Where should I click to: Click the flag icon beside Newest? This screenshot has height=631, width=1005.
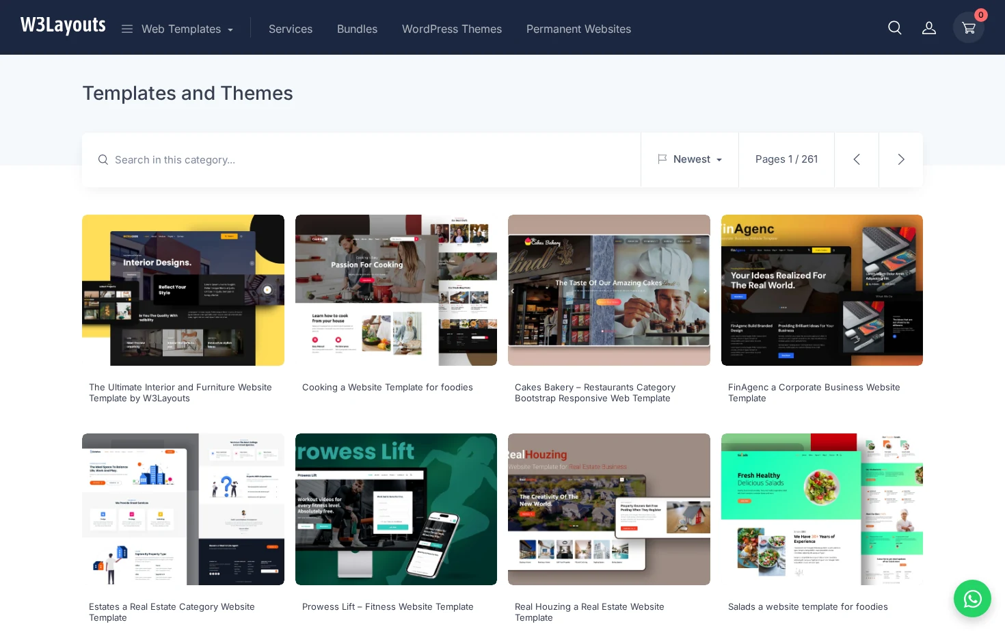[662, 159]
